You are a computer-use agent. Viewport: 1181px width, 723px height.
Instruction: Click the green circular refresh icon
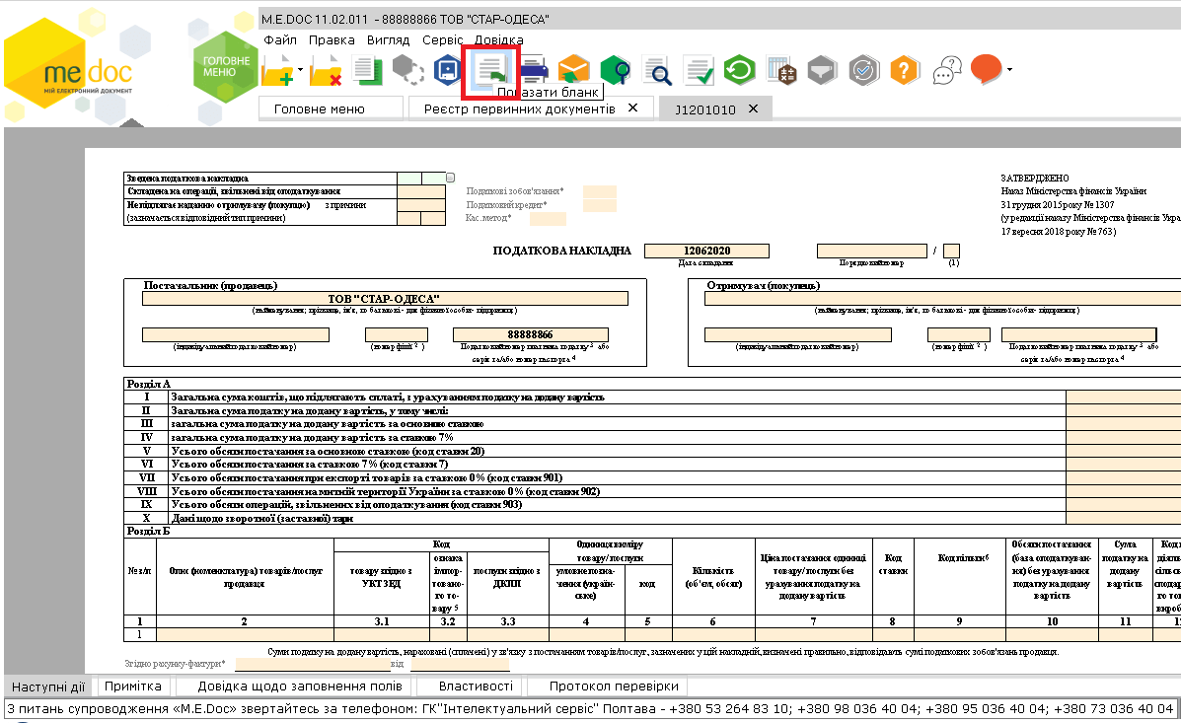(x=739, y=71)
